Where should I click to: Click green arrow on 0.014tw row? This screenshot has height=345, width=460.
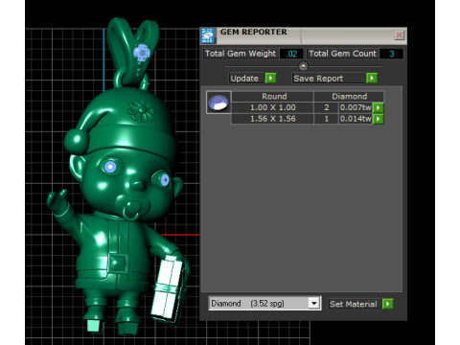379,119
